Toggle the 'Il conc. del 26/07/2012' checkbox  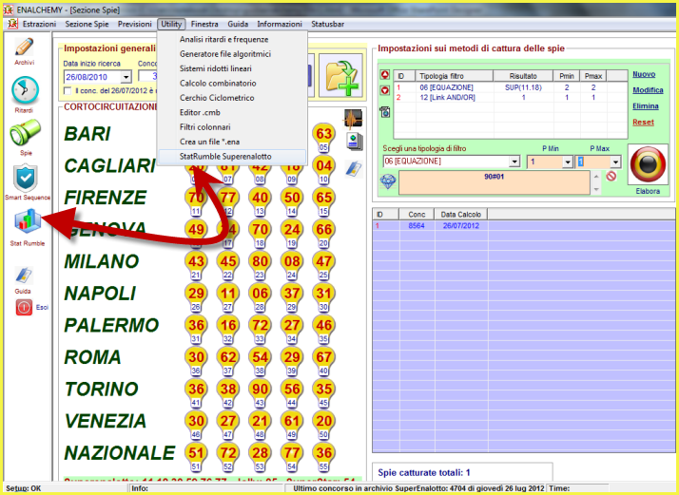(x=67, y=91)
